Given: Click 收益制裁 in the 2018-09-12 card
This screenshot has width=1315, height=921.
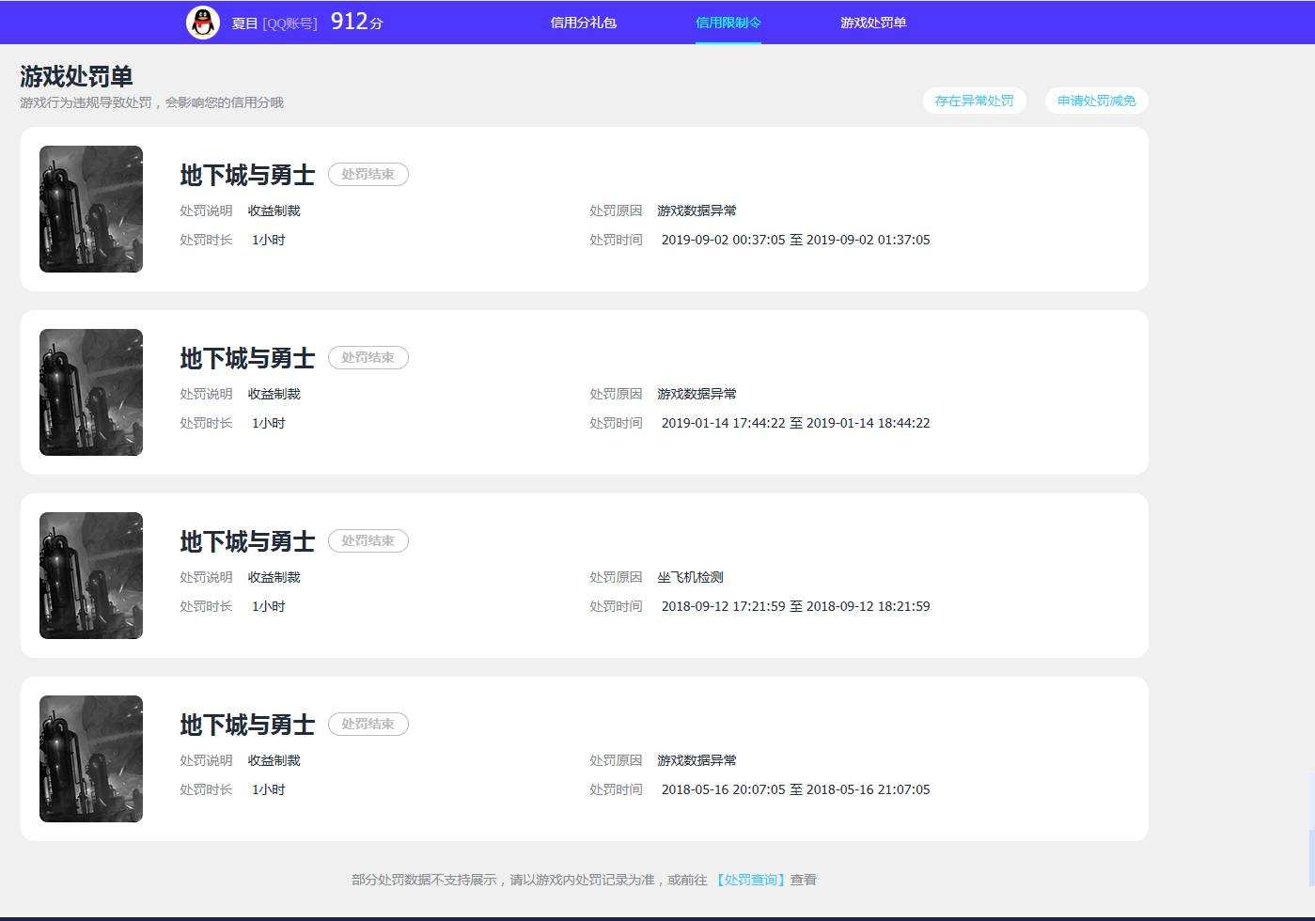Looking at the screenshot, I should point(274,577).
